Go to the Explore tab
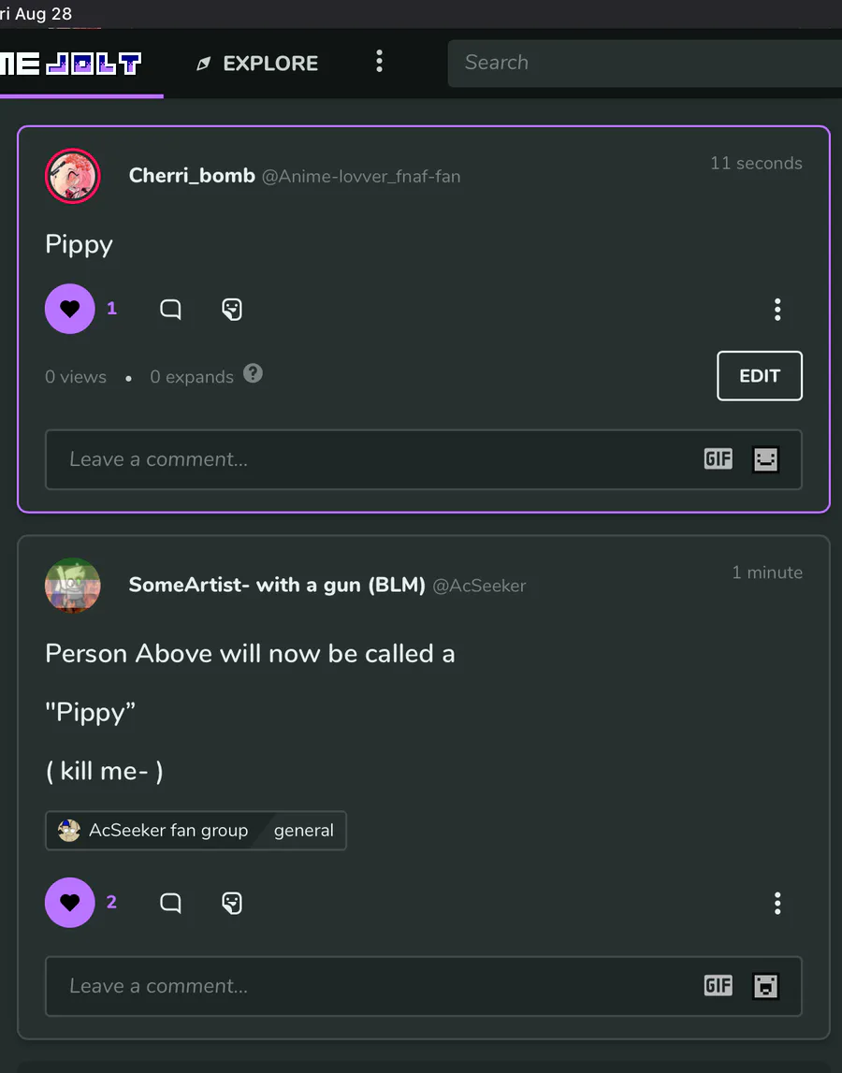This screenshot has height=1073, width=842. (x=257, y=64)
